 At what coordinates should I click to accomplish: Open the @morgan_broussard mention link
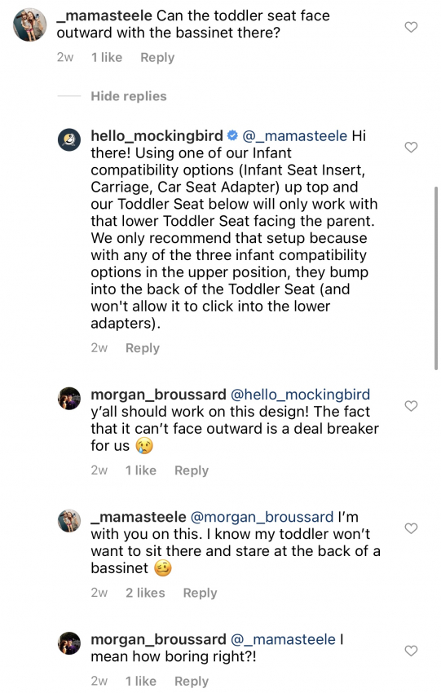click(262, 517)
